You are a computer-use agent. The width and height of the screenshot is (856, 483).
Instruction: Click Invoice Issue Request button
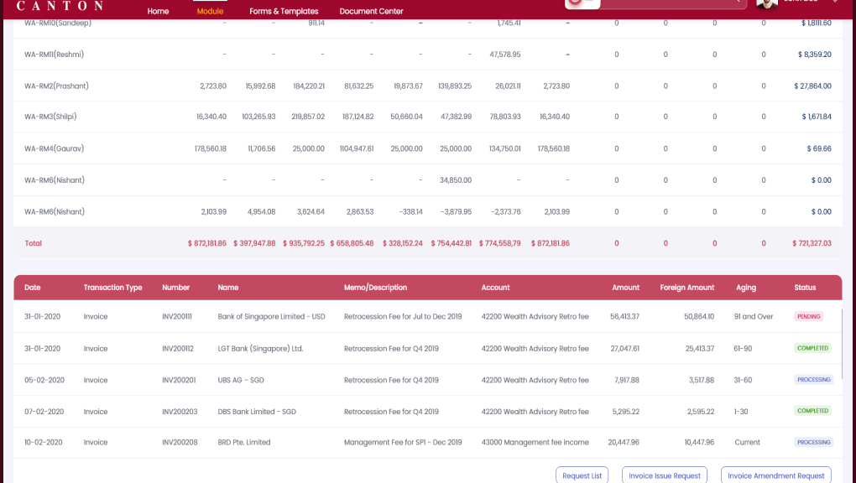click(x=665, y=475)
